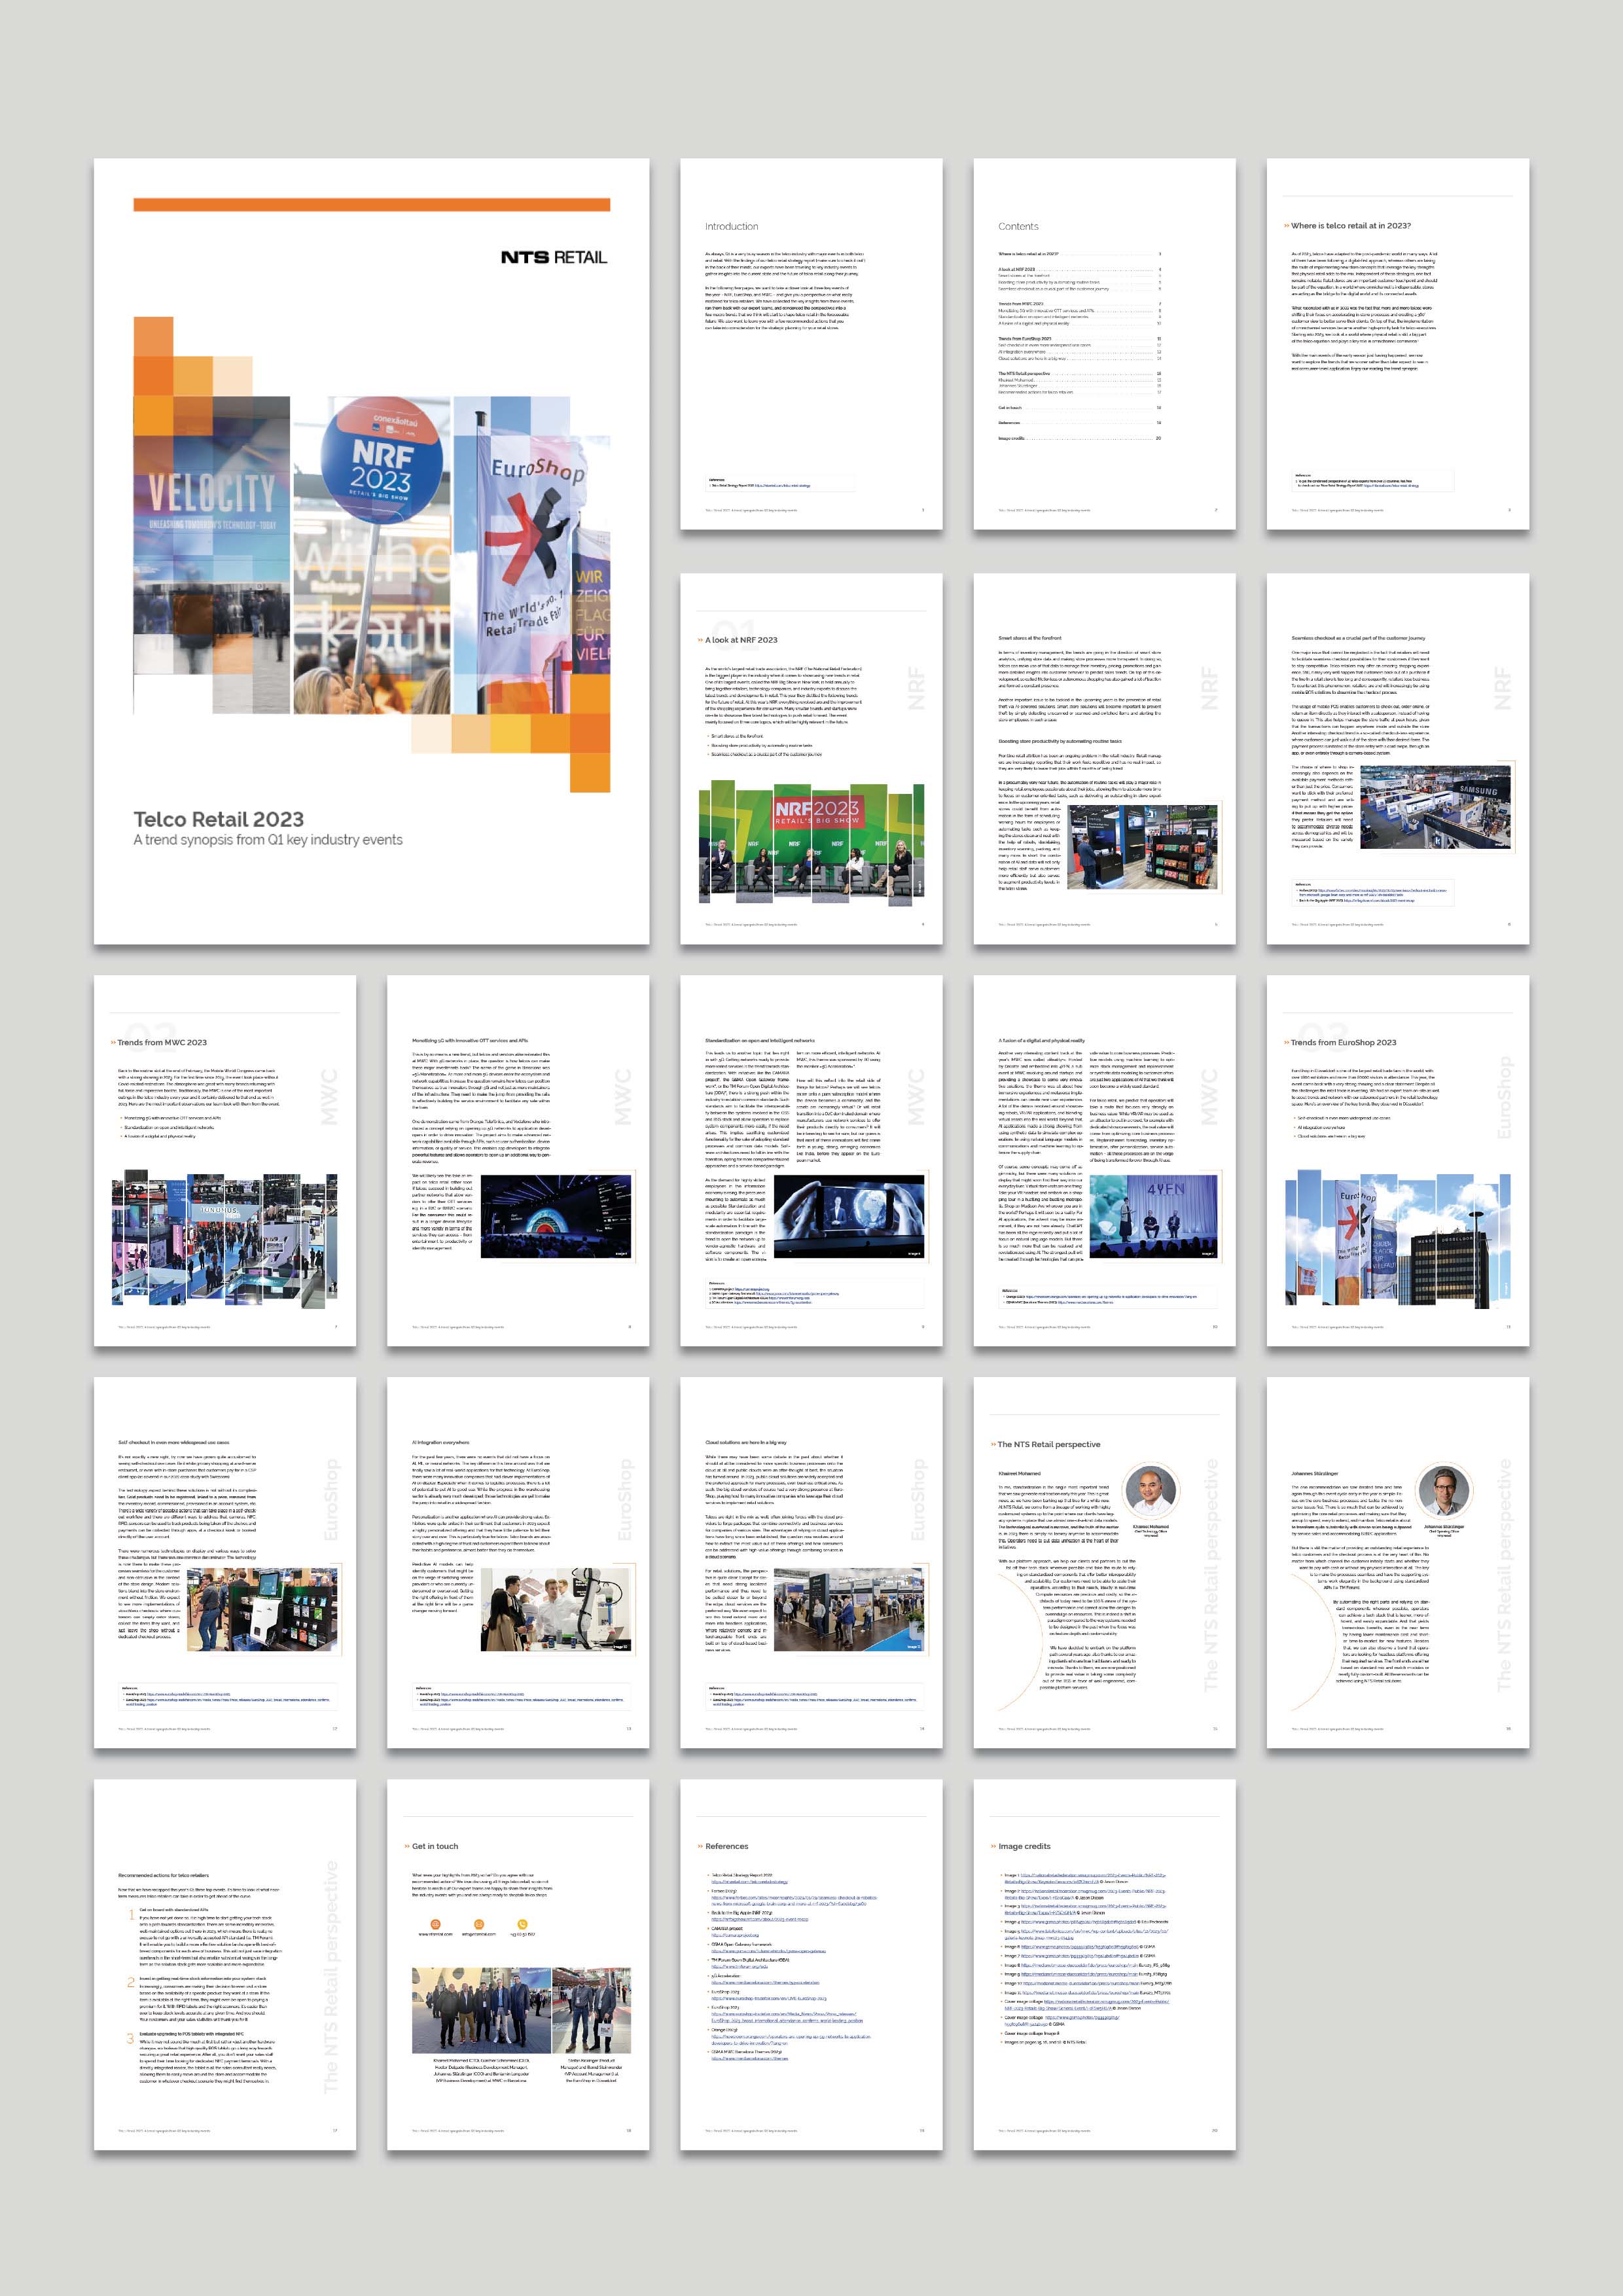Click Johannes Stürzlinger's round portrait photo
Viewport: 1623px width, 2296px height.
pos(1443,1490)
